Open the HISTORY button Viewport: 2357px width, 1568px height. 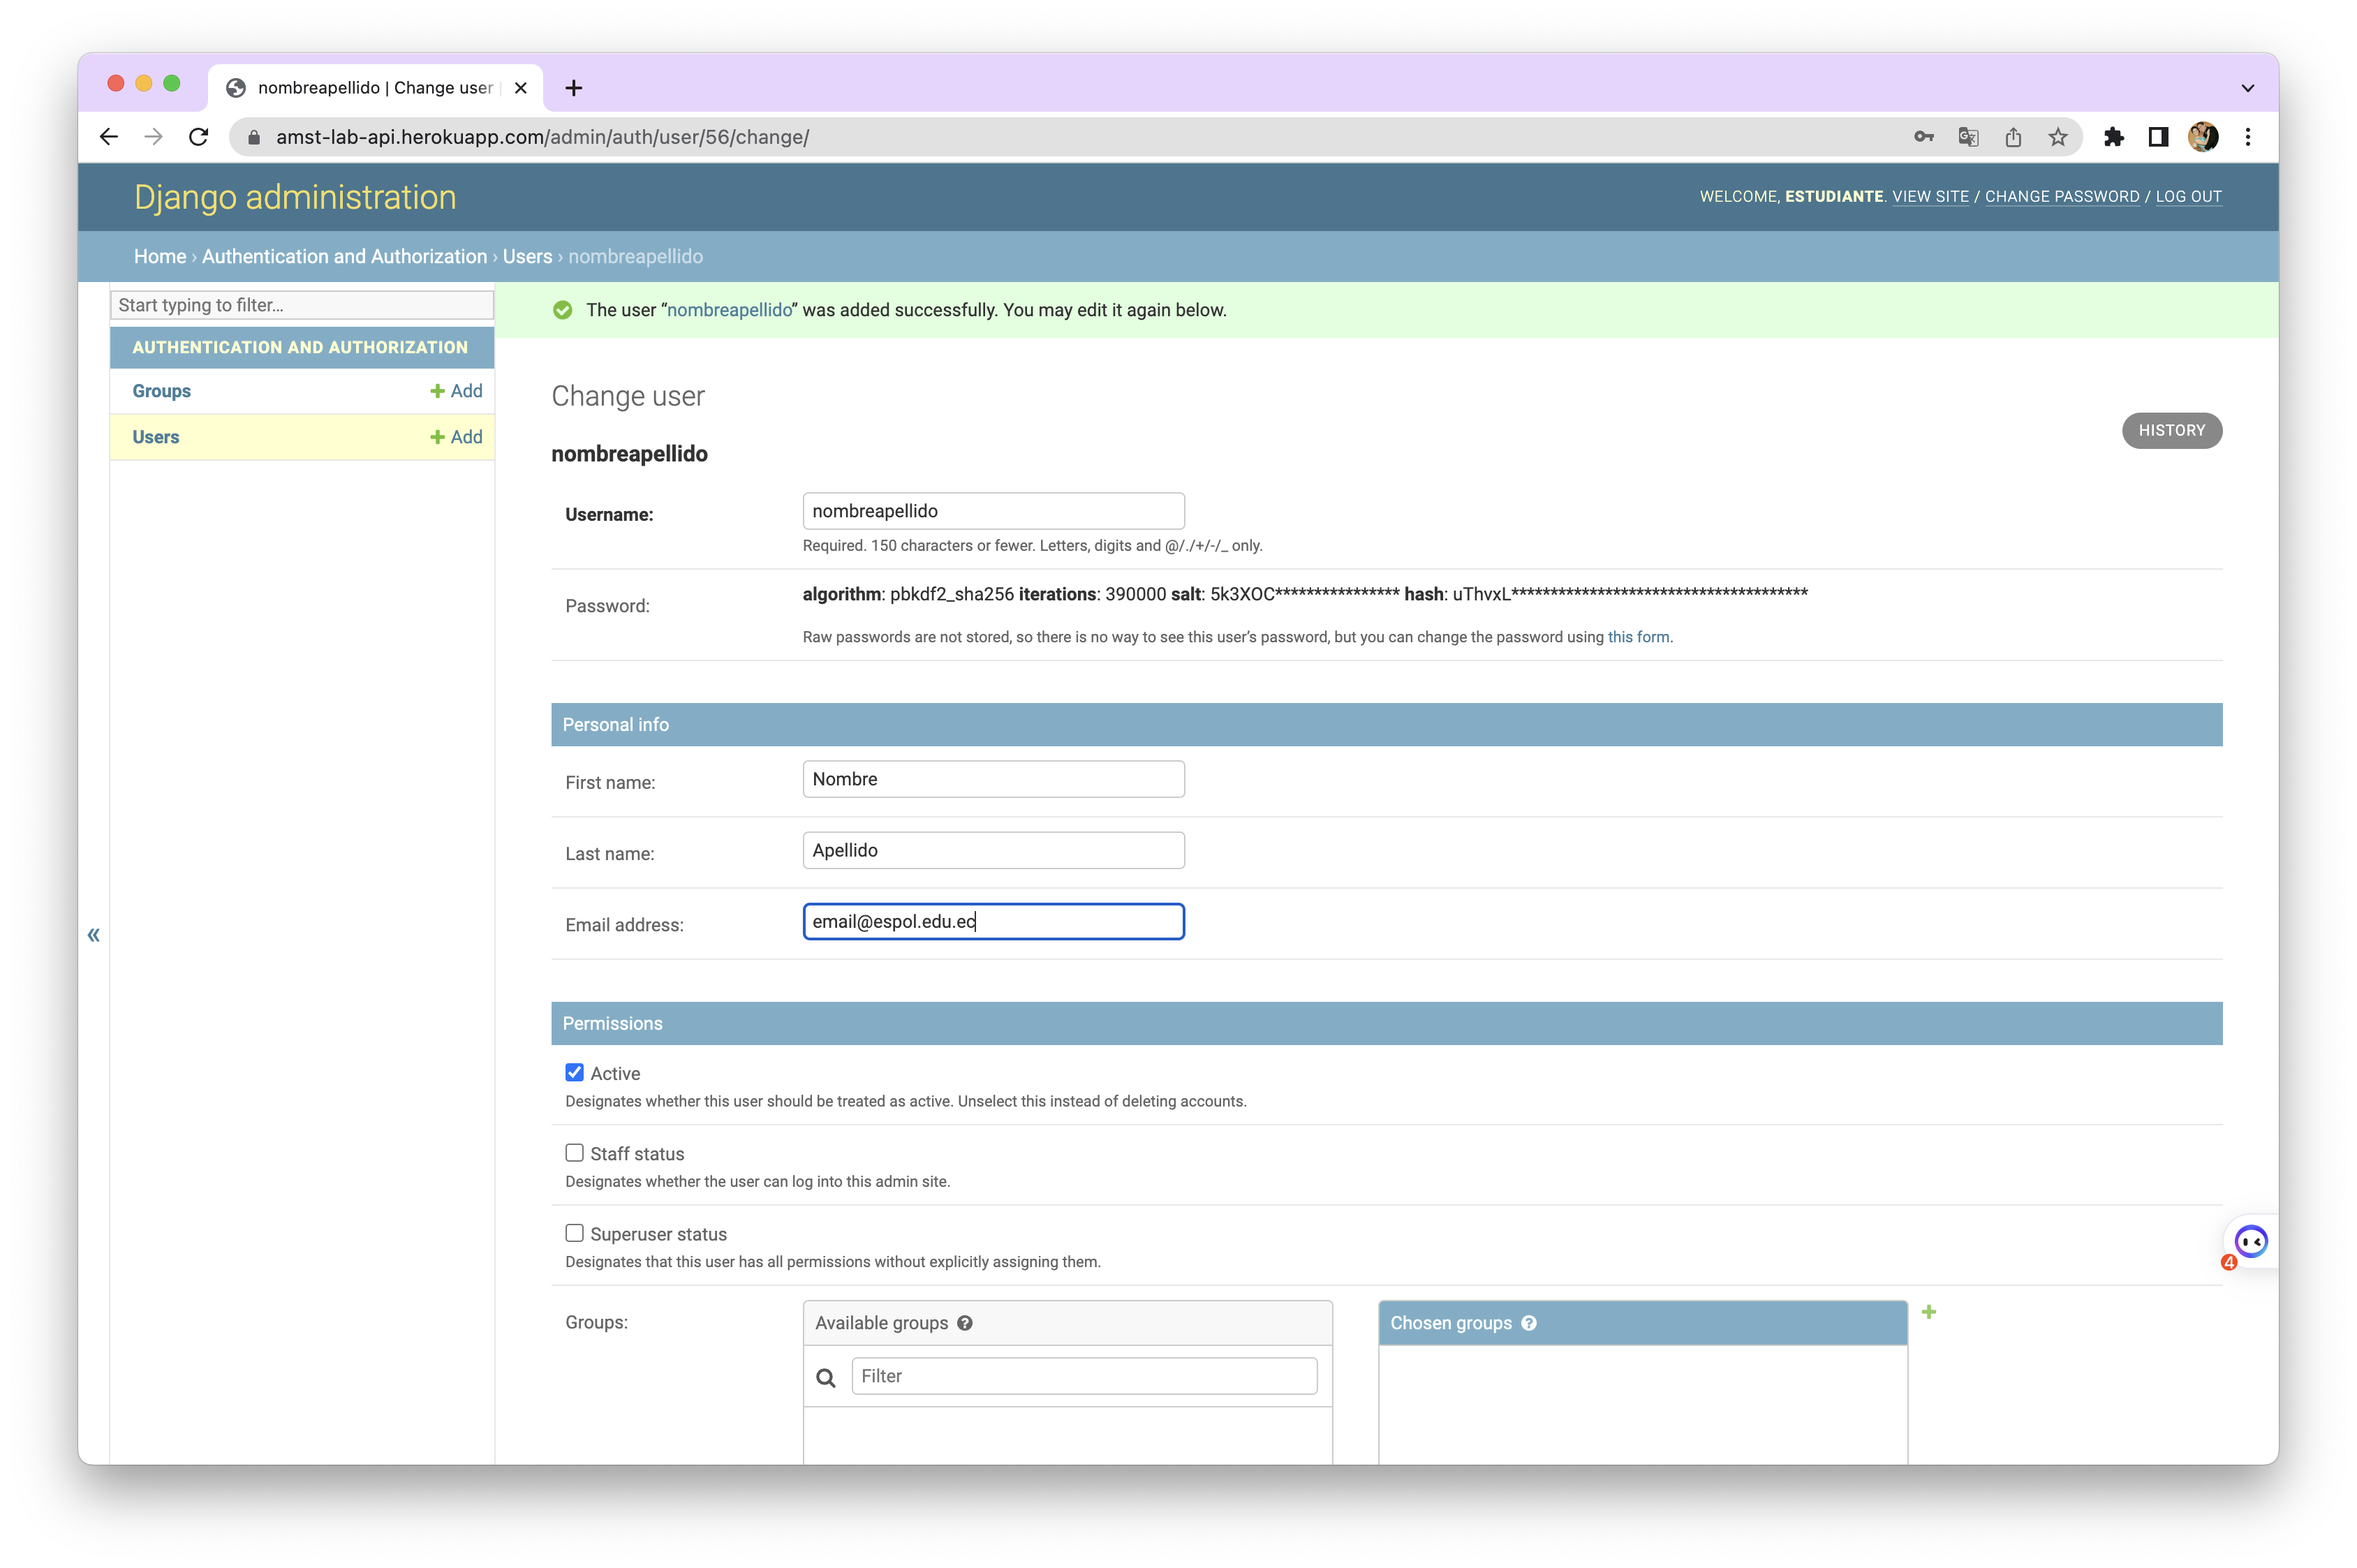[2171, 431]
